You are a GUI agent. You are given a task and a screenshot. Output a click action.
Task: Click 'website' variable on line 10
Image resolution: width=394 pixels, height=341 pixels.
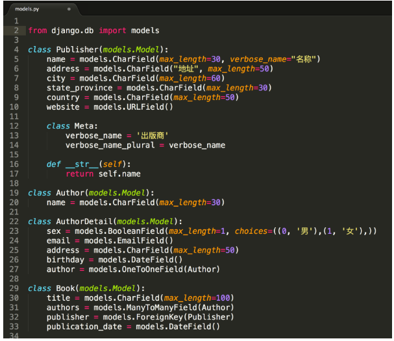pyautogui.click(x=63, y=107)
